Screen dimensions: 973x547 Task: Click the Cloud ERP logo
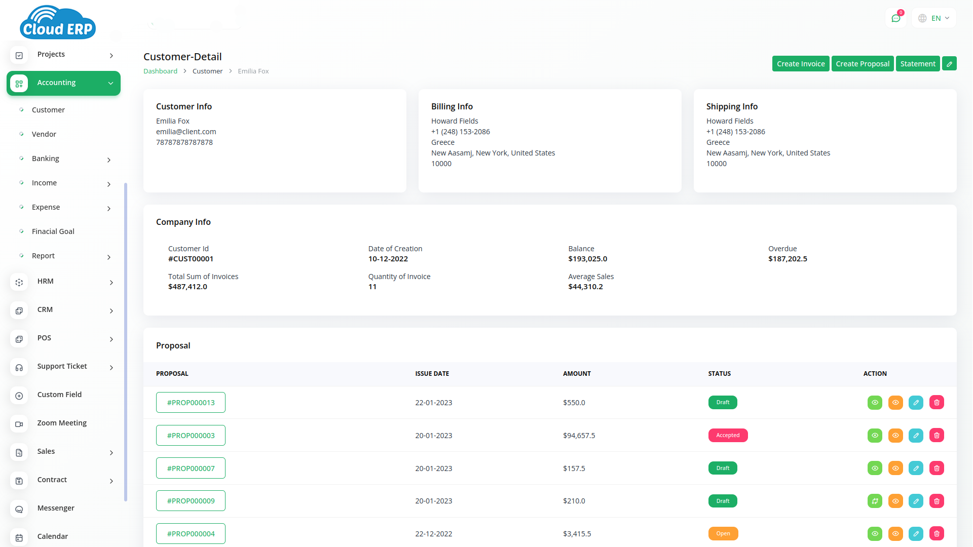(57, 23)
